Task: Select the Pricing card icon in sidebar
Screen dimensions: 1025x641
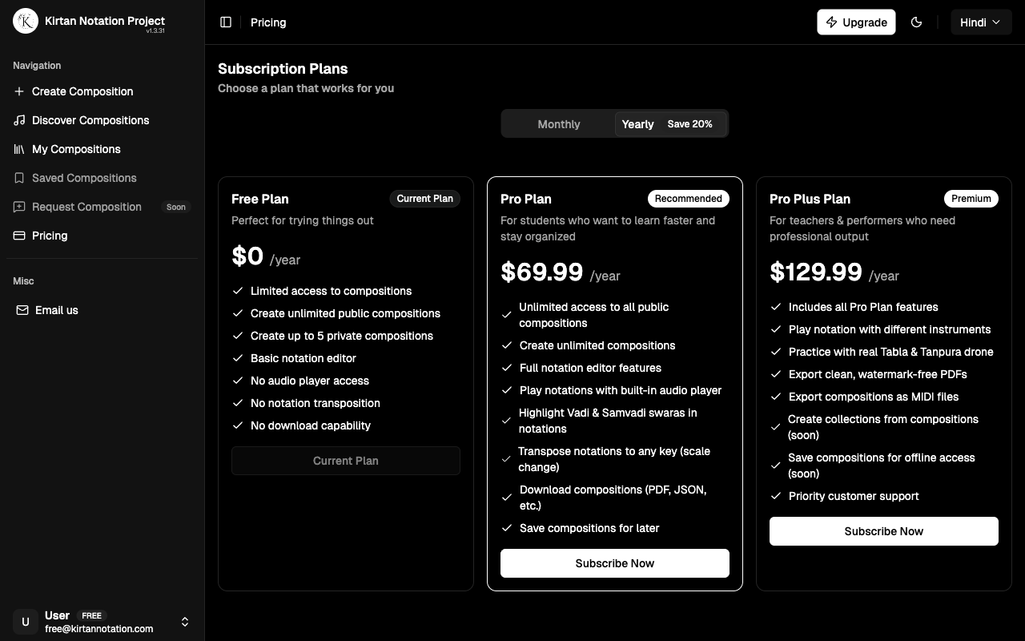Action: (18, 236)
